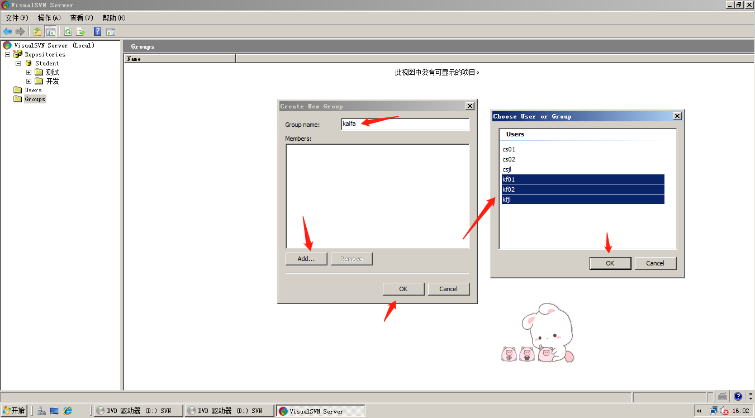Image resolution: width=755 pixels, height=418 pixels.
Task: Click OK in Choose User or Group dialog
Action: point(610,263)
